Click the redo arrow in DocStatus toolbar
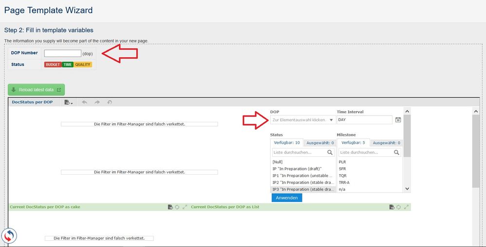Viewport: 486px width, 247px height. coord(97,102)
